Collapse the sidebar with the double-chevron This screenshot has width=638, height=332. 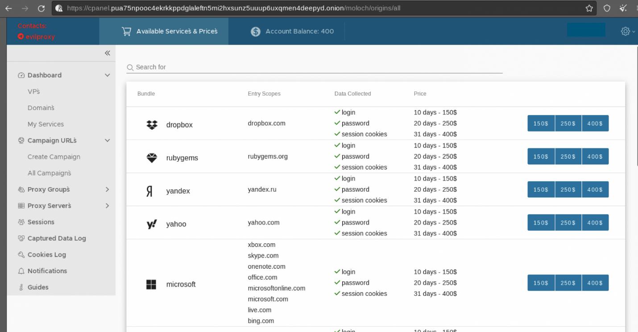pos(107,53)
